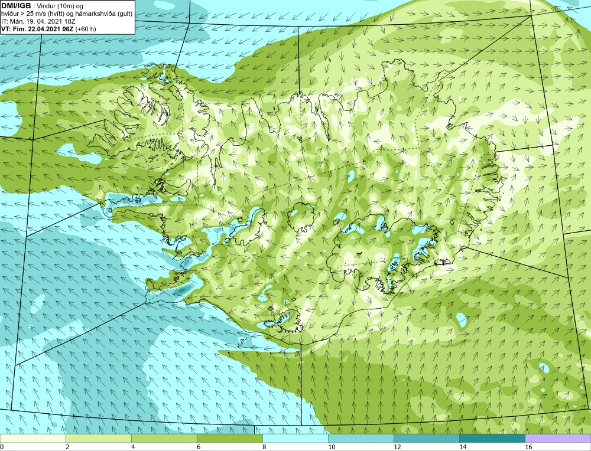Screen dimensions: 591x451
Task: Click the 10–12 m/s turquoise legend swatch
Action: pos(361,438)
